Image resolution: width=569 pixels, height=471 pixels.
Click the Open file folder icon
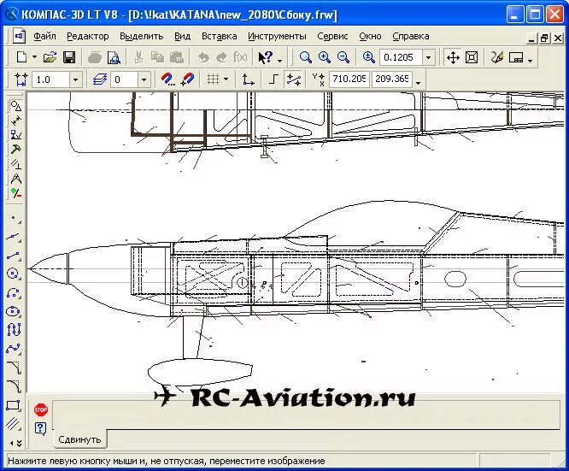coord(50,57)
